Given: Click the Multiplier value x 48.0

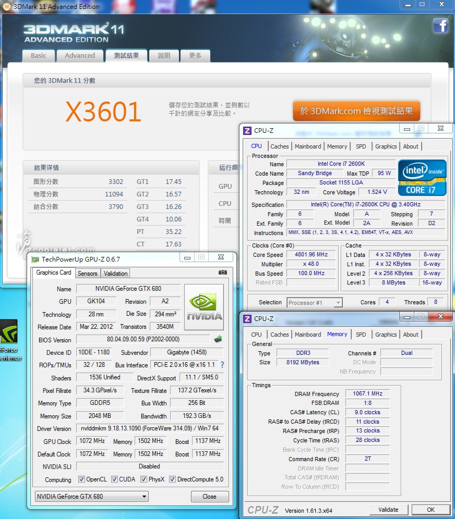Looking at the screenshot, I should [311, 264].
